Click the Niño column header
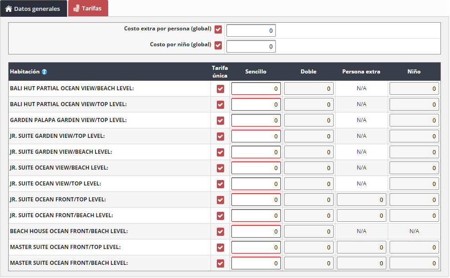The height and width of the screenshot is (278, 450). click(414, 72)
